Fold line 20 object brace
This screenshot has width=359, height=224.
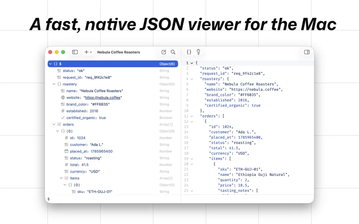tap(192, 164)
